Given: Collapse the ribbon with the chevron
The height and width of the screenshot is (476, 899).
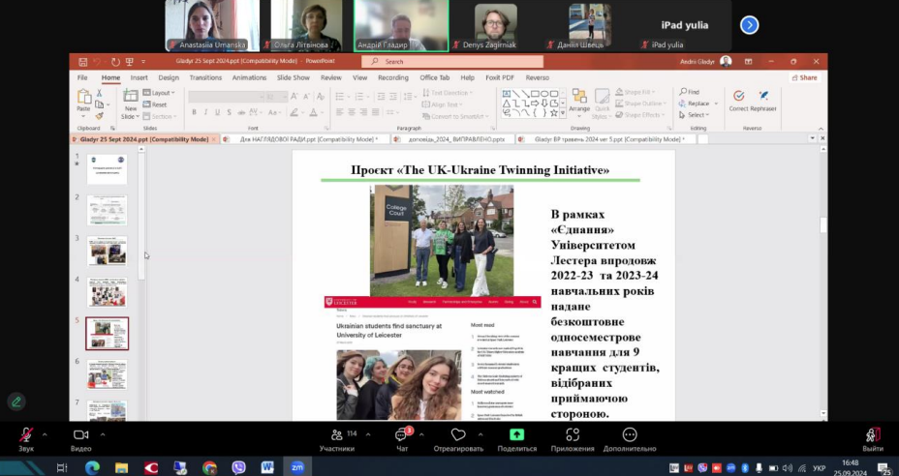Looking at the screenshot, I should coord(821,129).
